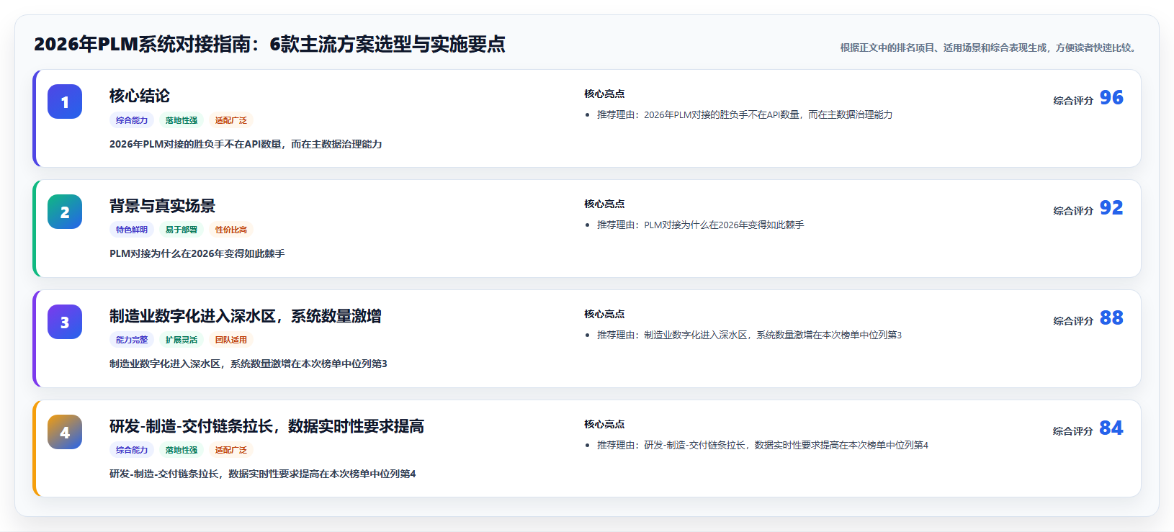Click the card 3 description ending '位列第3' below tags
The height and width of the screenshot is (532, 1174).
pos(248,364)
